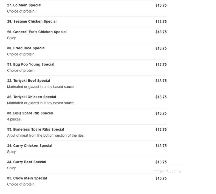Click the boneless ribs description text
The image size is (216, 194).
pyautogui.click(x=46, y=136)
